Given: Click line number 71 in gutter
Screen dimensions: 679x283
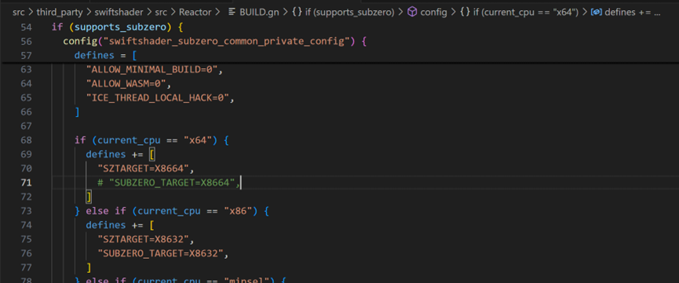Looking at the screenshot, I should 27,183.
